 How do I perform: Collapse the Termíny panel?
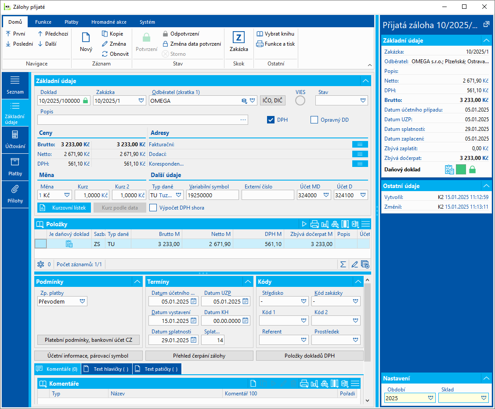[248, 282]
